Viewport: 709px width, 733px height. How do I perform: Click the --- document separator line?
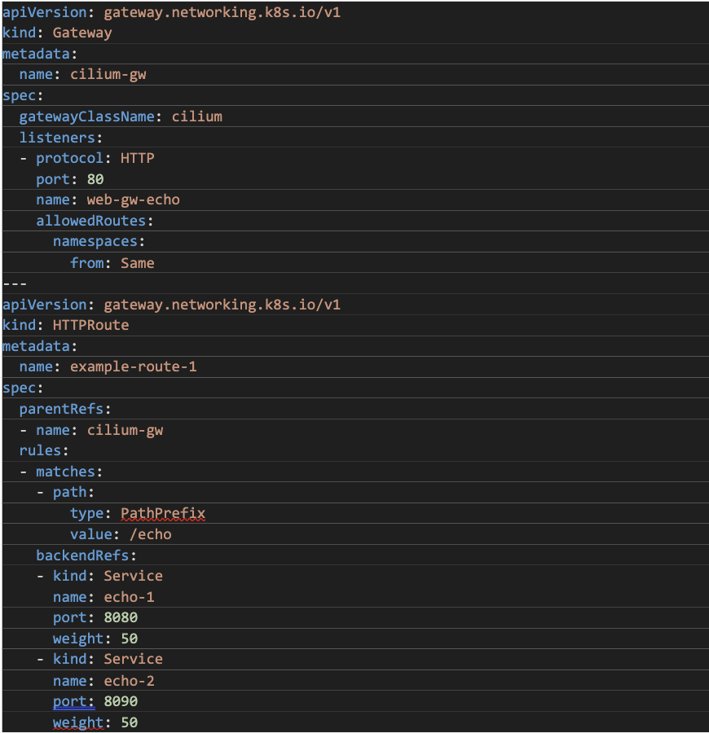pos(15,283)
